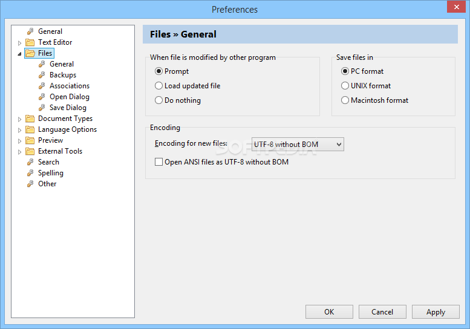Click the wrench icon beside Search
This screenshot has width=470, height=329.
coord(30,162)
